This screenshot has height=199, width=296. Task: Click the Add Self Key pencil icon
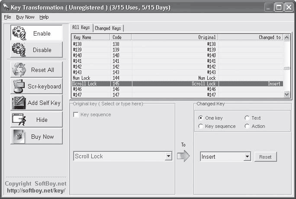[x=19, y=103]
